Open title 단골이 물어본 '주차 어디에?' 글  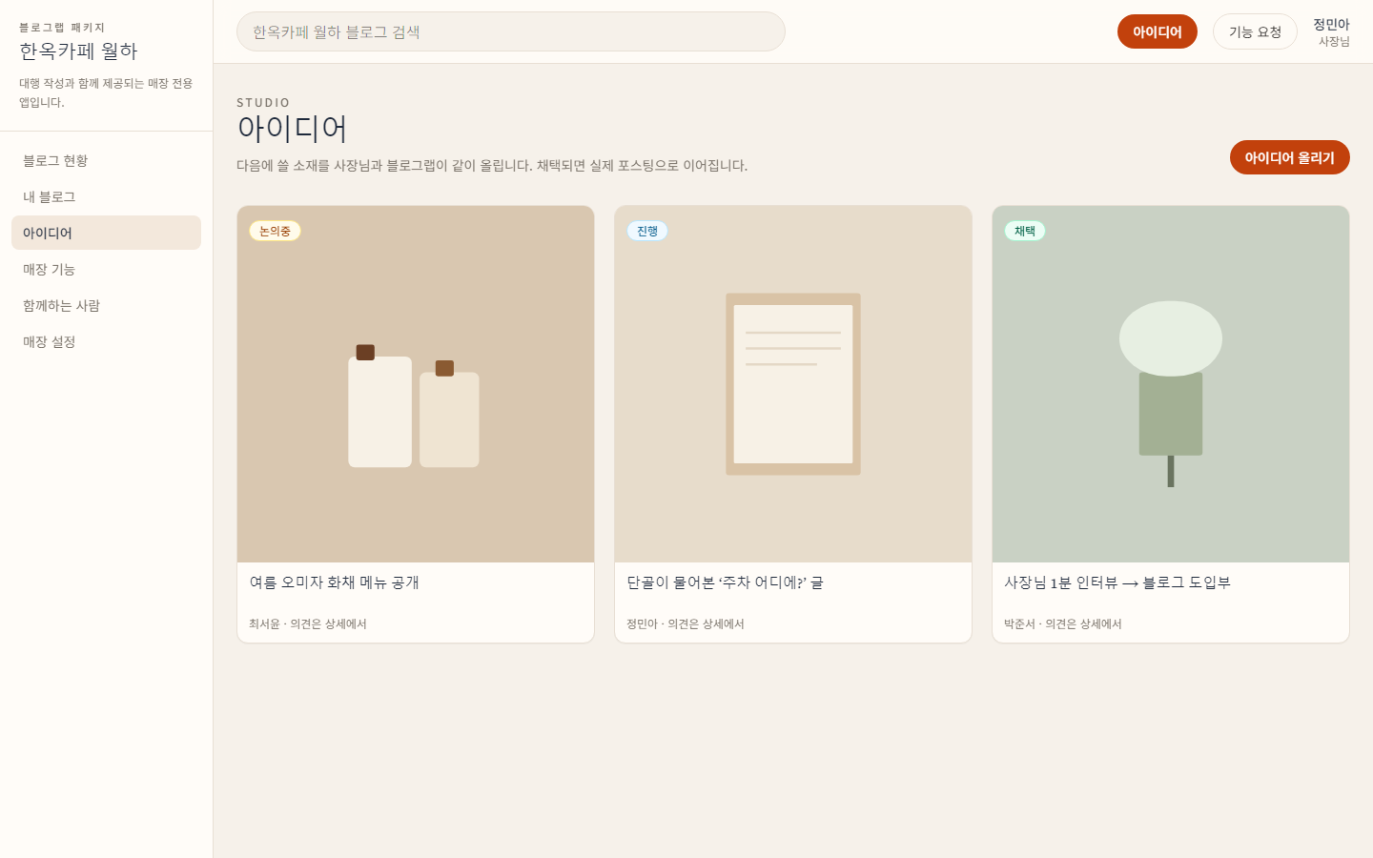(x=725, y=582)
